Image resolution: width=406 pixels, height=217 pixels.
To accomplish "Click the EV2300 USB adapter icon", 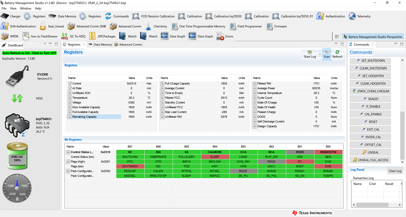I will click(x=17, y=76).
